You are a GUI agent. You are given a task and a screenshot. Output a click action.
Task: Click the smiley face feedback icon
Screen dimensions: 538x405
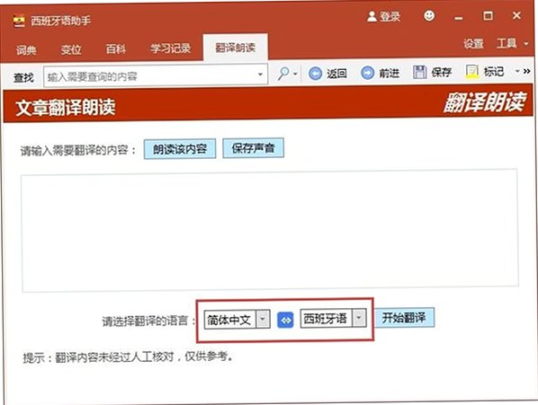pos(429,16)
